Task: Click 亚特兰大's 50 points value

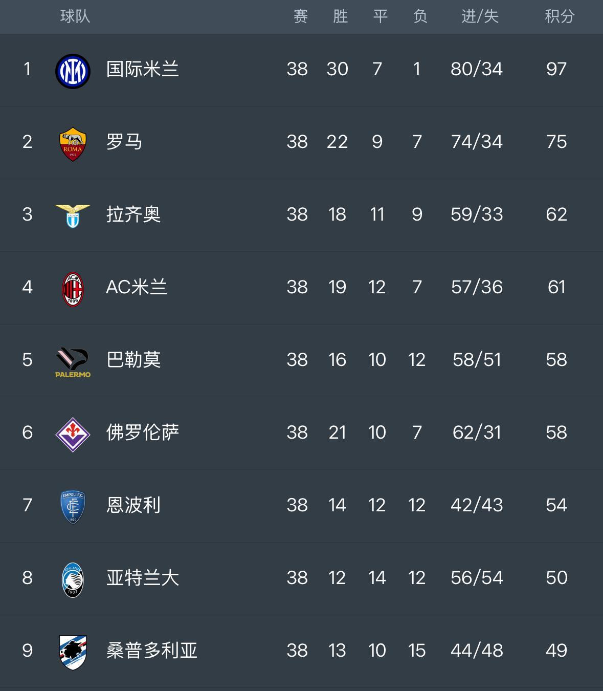Action: click(556, 578)
